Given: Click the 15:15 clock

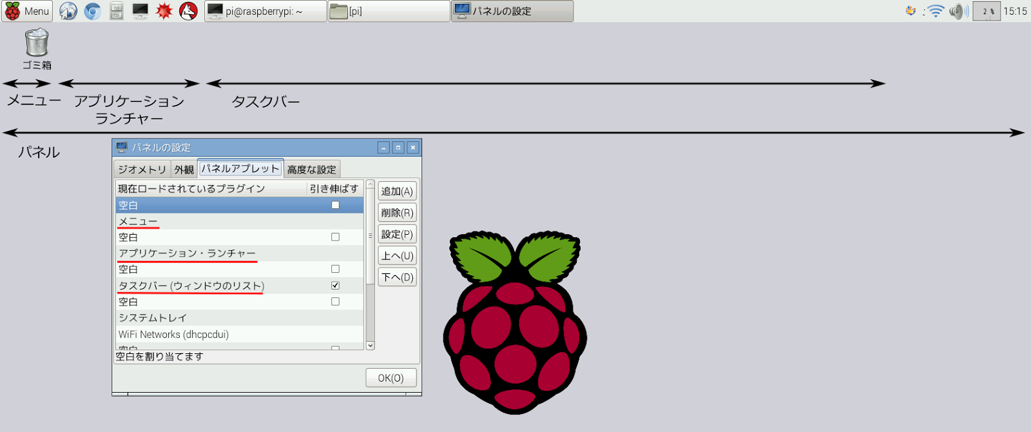Looking at the screenshot, I should 1015,11.
